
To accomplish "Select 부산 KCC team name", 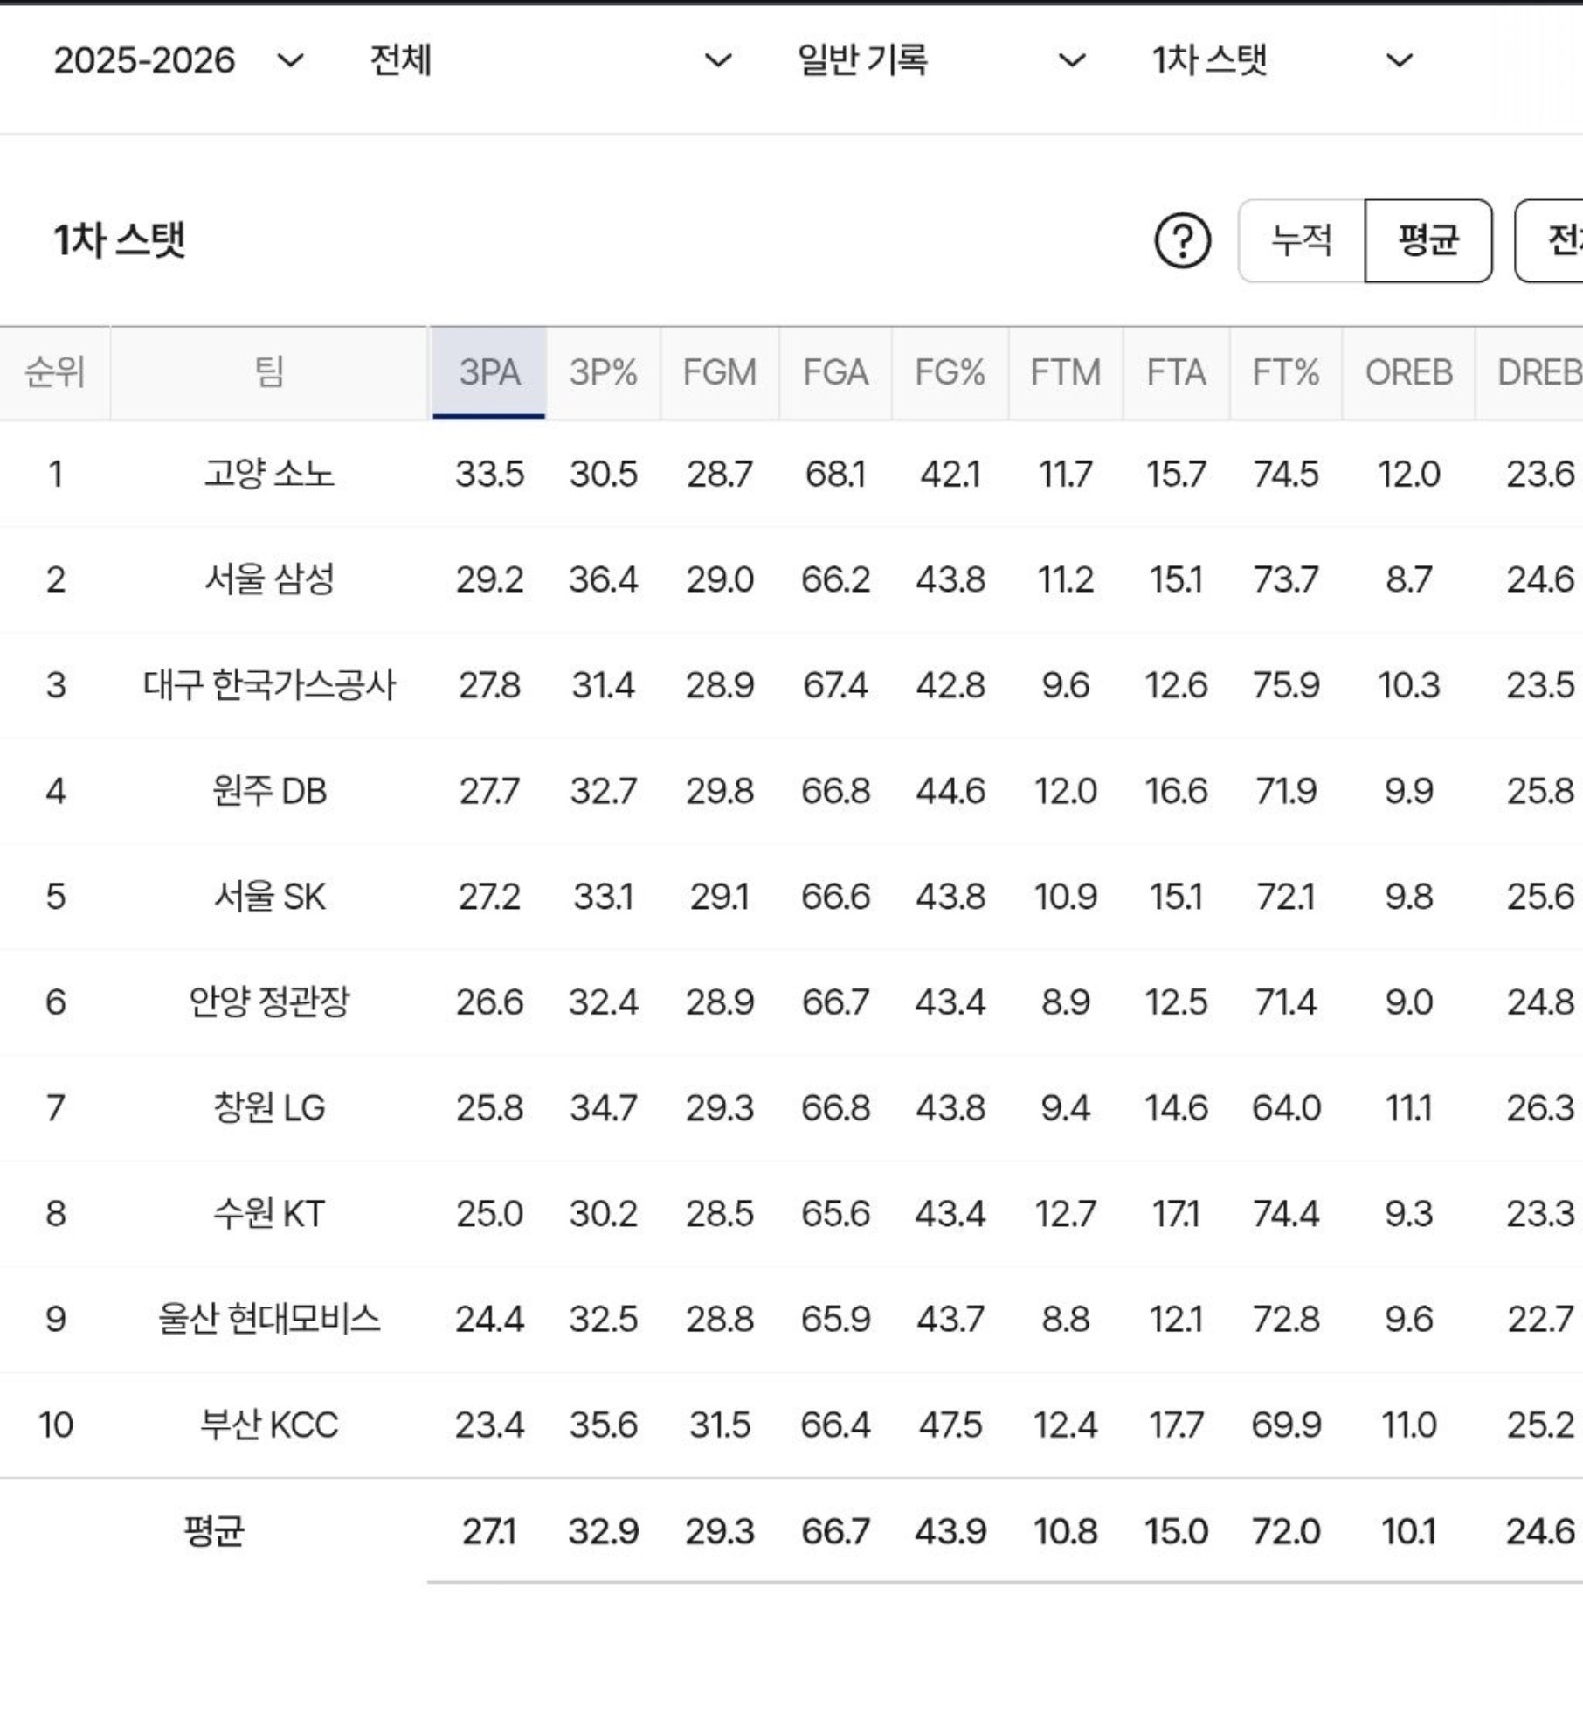I will point(269,1425).
